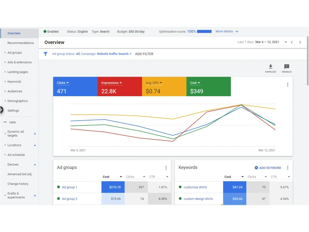
Task: Click the $275.70 cost cell
Action: [113, 187]
